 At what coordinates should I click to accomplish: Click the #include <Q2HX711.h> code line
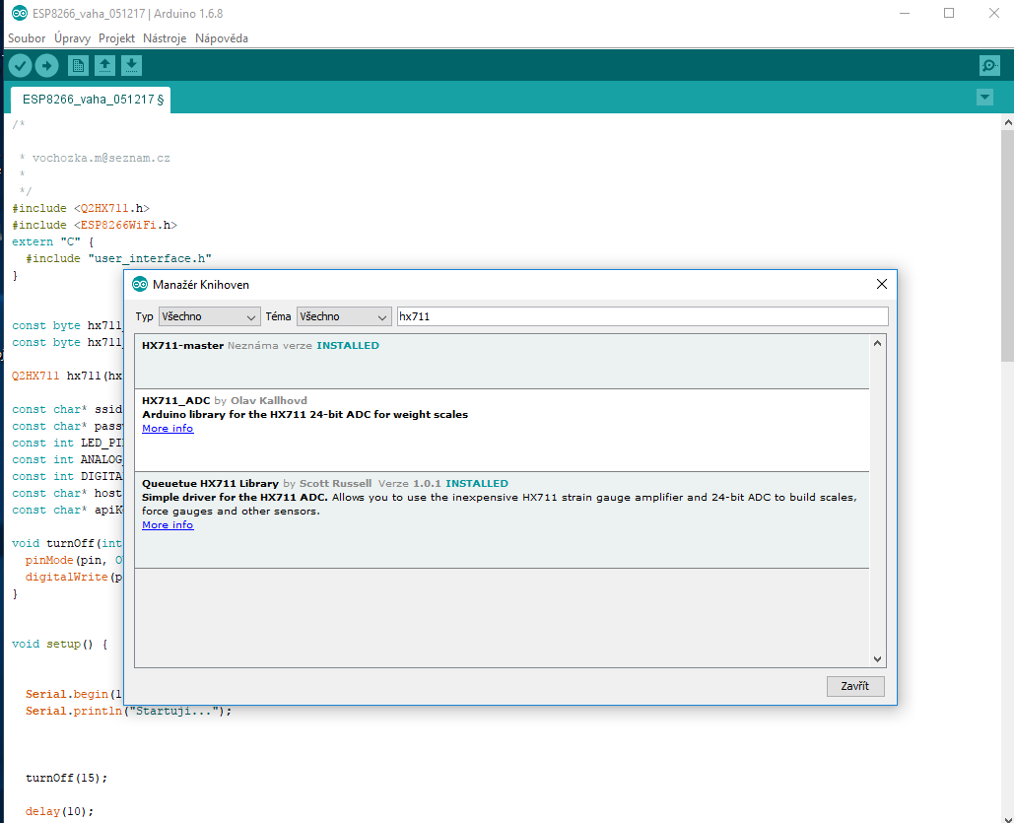pos(81,208)
